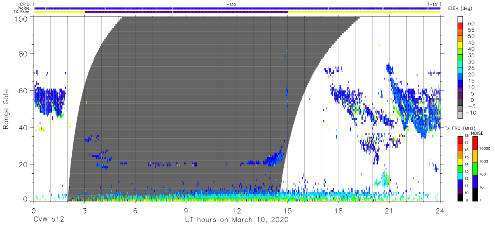Pick the dark gray segment of ELEV colorbar
Image resolution: width=495 pixels, height=228 pixels.
tap(461, 103)
